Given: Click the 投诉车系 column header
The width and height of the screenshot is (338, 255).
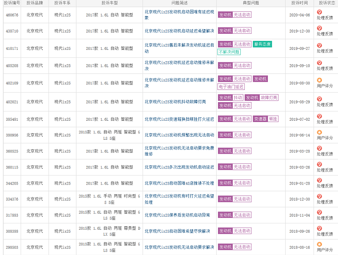Looking at the screenshot, I should click(62, 3).
